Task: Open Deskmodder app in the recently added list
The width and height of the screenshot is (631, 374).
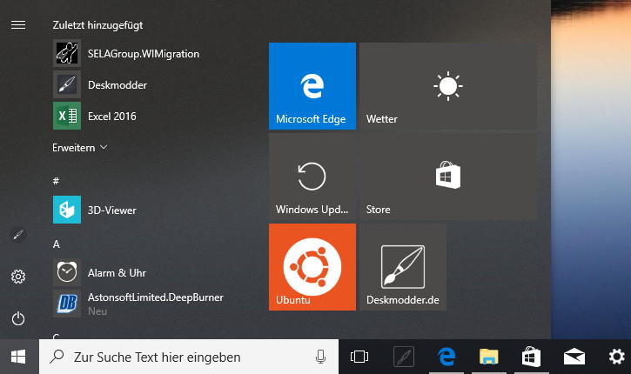Action: (x=100, y=85)
